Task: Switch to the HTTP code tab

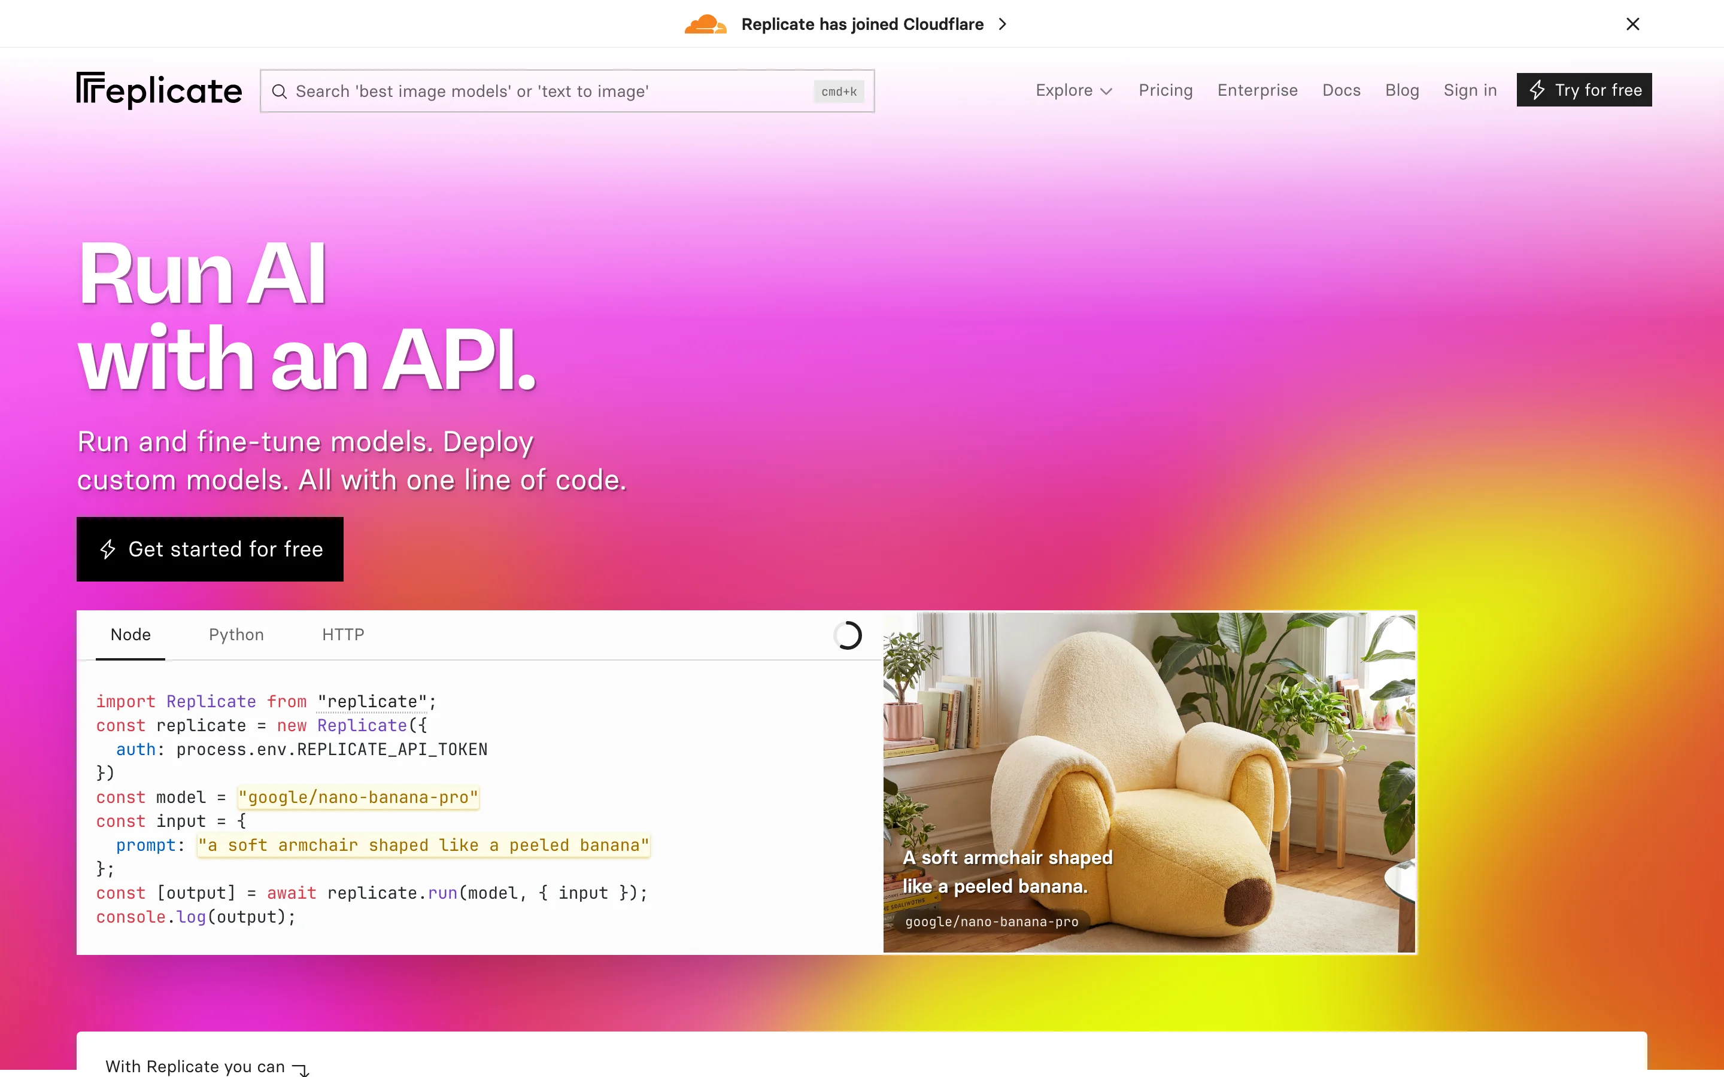Action: pyautogui.click(x=342, y=635)
